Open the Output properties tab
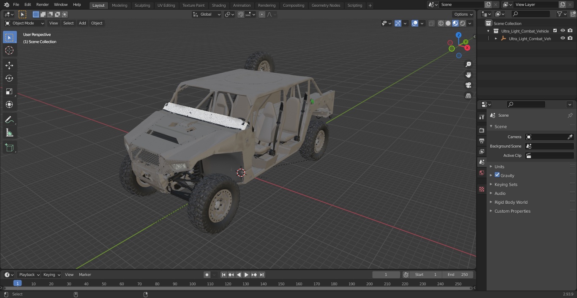Screen dimensions: 577x298 point(482,141)
